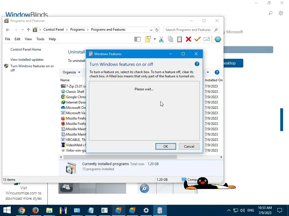Expand address bar history dropdown
Screen dimensions: 289x216
[151, 30]
